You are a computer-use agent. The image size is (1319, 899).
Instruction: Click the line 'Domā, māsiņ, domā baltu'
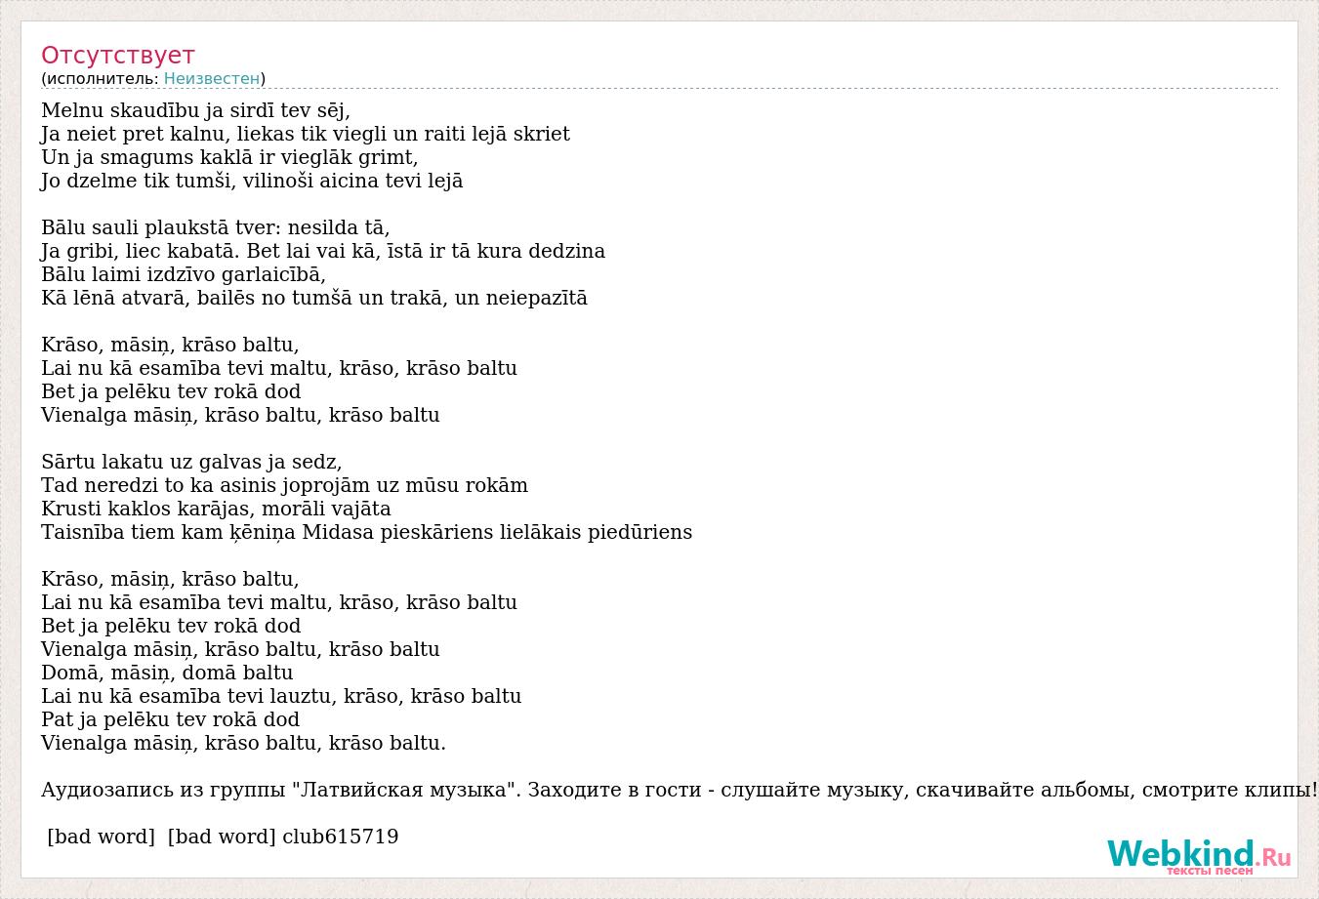pyautogui.click(x=167, y=673)
